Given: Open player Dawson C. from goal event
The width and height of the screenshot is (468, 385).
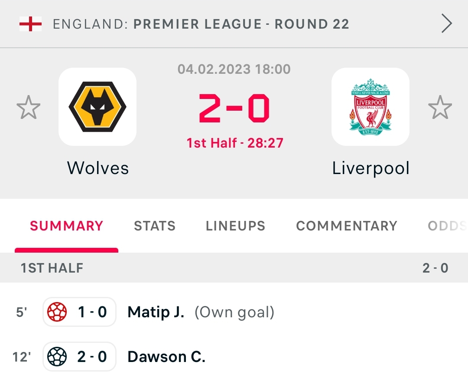Looking at the screenshot, I should [x=166, y=357].
